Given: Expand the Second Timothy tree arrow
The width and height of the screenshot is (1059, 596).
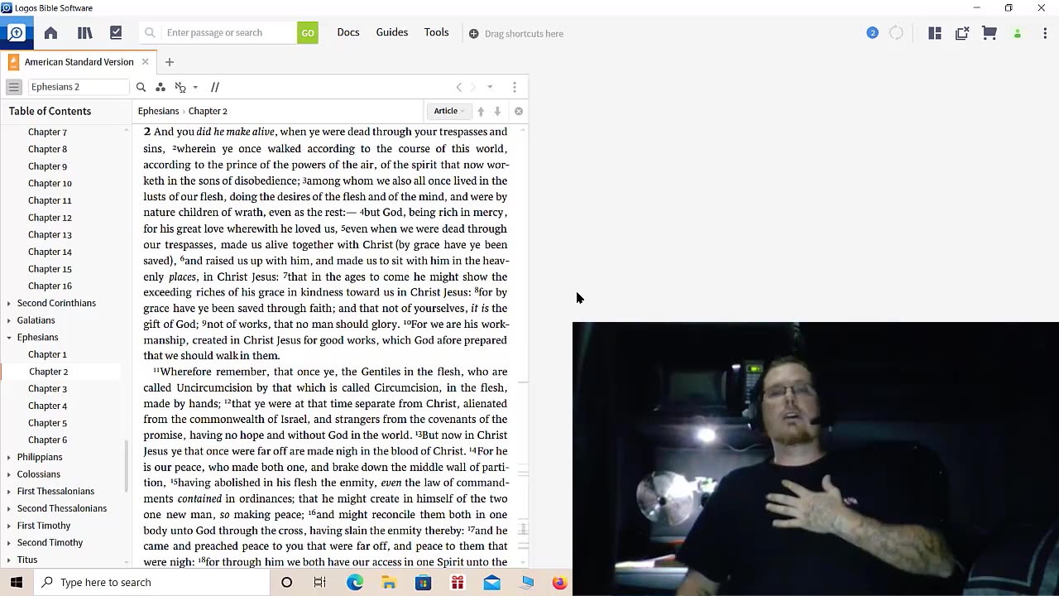Looking at the screenshot, I should tap(8, 543).
